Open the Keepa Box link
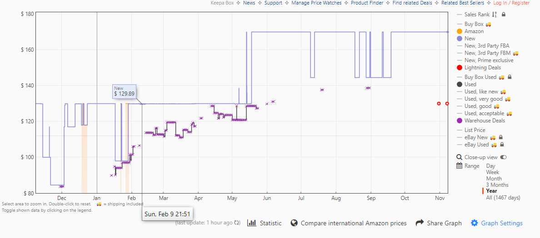Screen dimensions: 540x238 [x=222, y=3]
